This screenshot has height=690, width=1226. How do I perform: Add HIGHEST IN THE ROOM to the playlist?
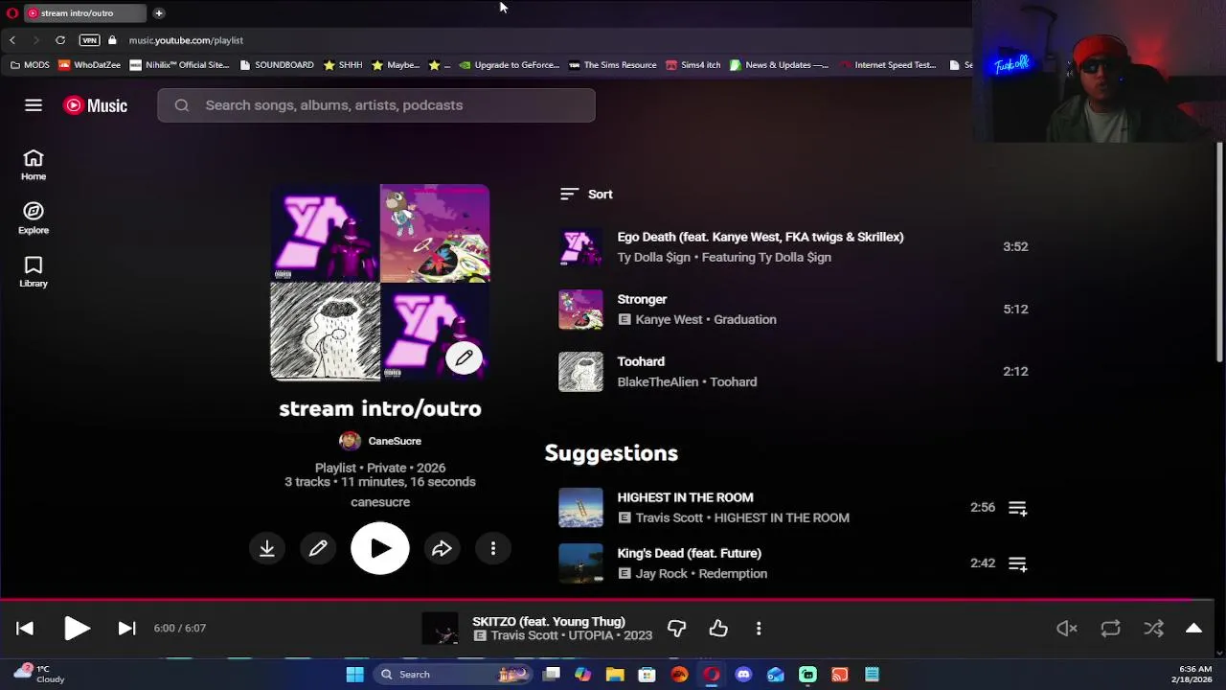tap(1017, 508)
